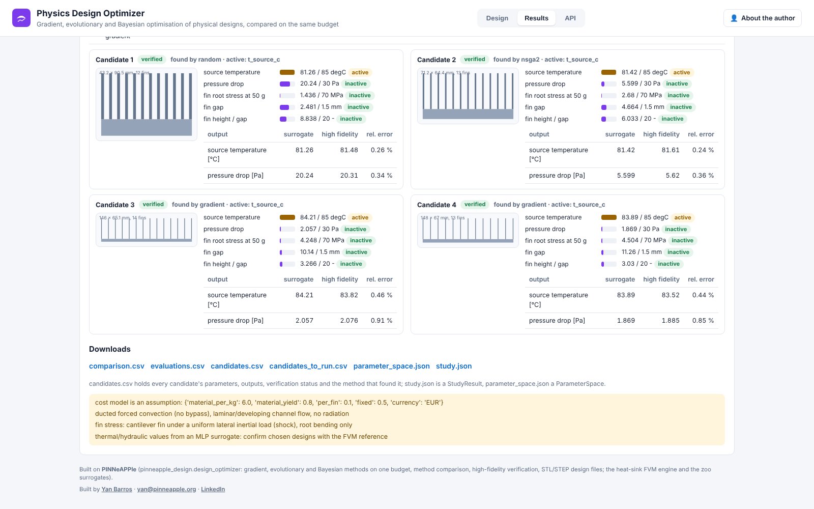
Task: Click Candidate 4 heading text
Action: coord(437,205)
